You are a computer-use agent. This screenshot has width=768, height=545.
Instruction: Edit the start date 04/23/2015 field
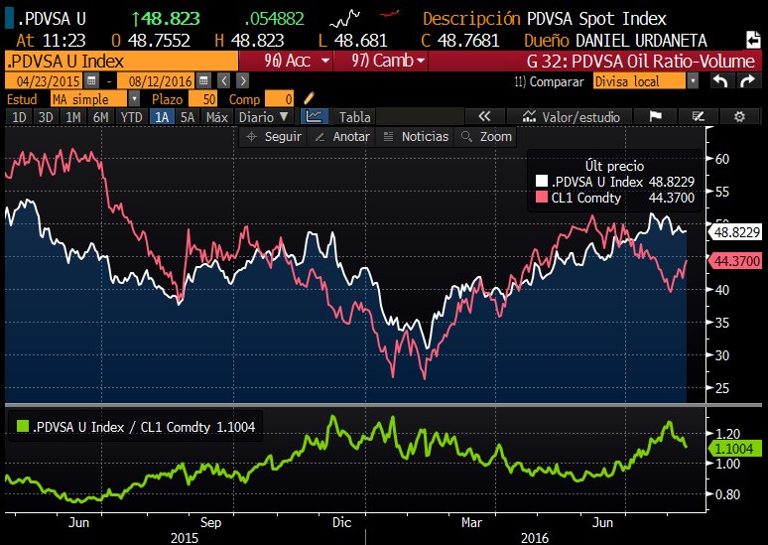point(45,80)
